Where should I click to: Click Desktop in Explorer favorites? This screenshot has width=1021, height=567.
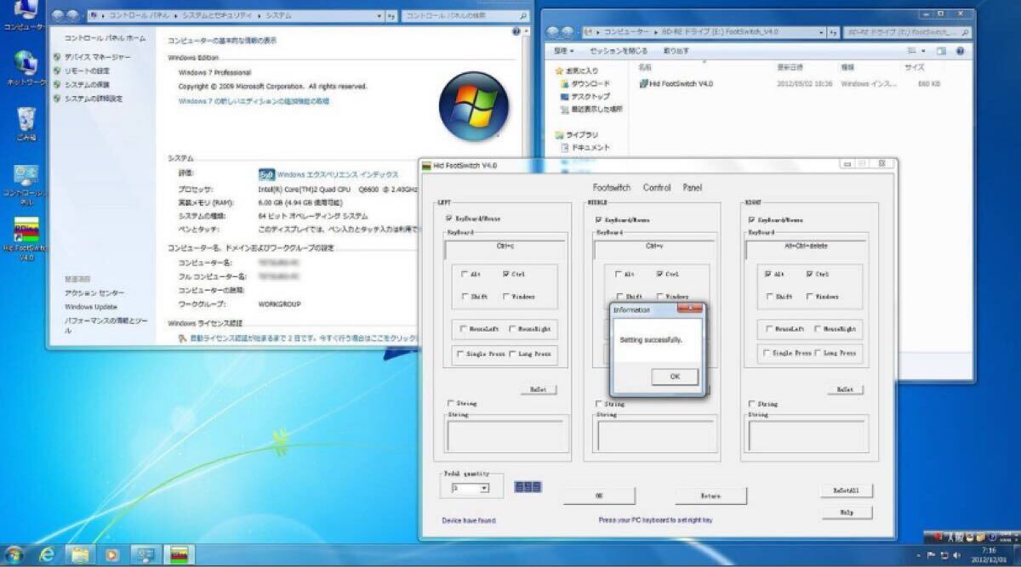point(585,96)
